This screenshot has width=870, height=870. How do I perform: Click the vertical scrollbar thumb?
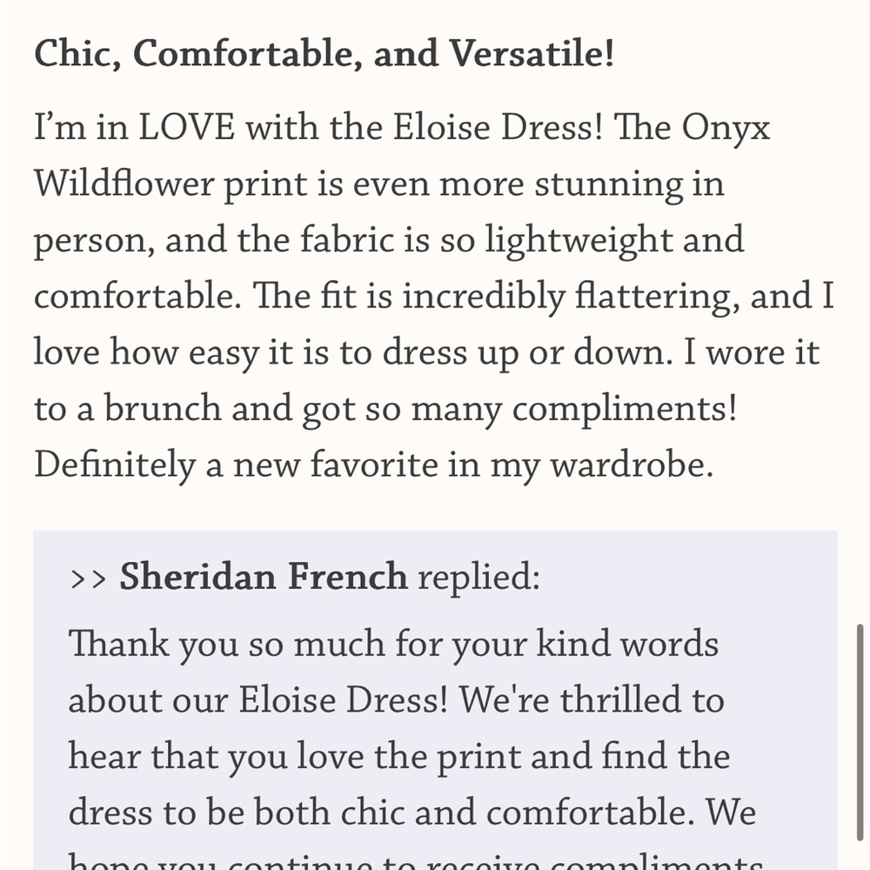[x=860, y=732]
